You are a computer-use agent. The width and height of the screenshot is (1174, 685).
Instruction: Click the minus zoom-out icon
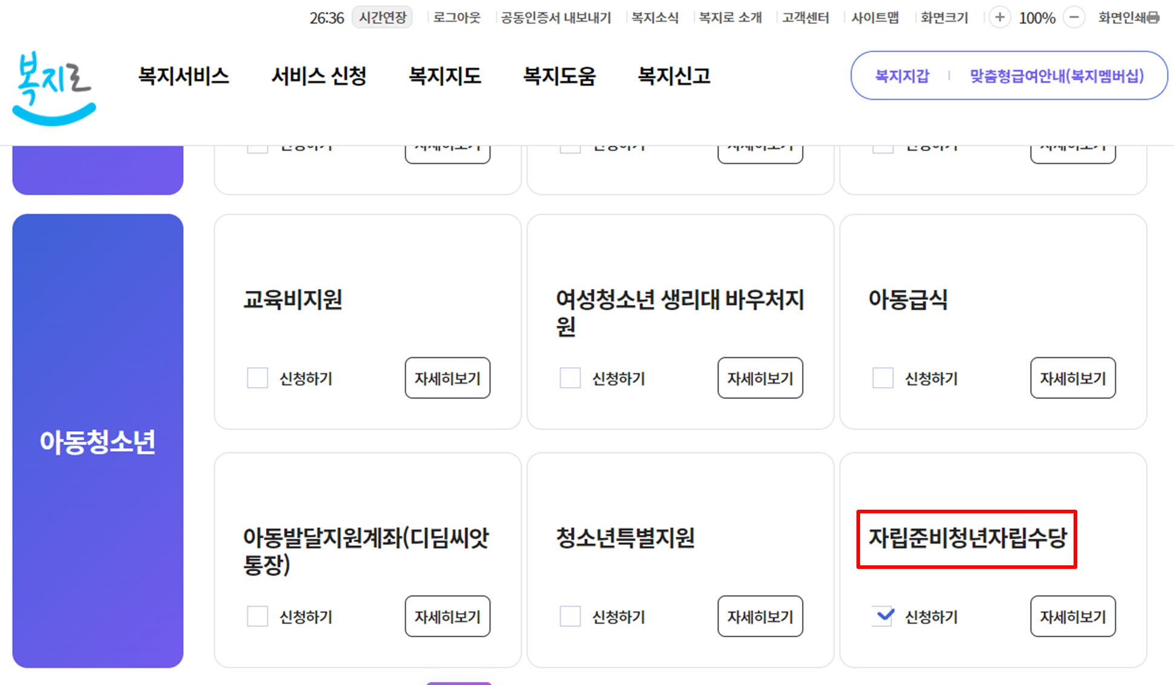tap(1074, 18)
